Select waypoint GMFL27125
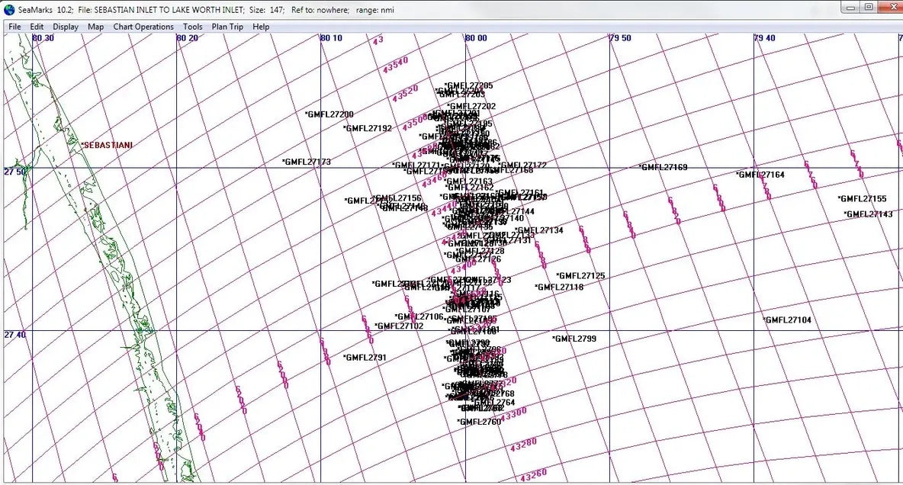This screenshot has height=485, width=903. click(x=580, y=276)
